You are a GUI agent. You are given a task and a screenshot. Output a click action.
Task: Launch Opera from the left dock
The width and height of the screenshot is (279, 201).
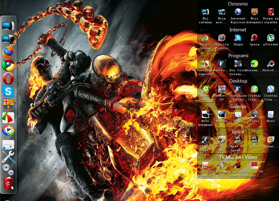(8, 79)
